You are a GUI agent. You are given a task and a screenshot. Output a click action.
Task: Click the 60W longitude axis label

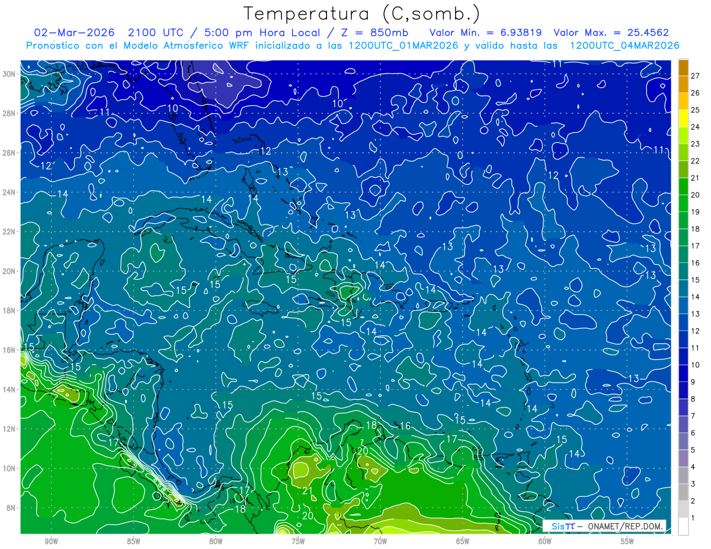tap(545, 541)
